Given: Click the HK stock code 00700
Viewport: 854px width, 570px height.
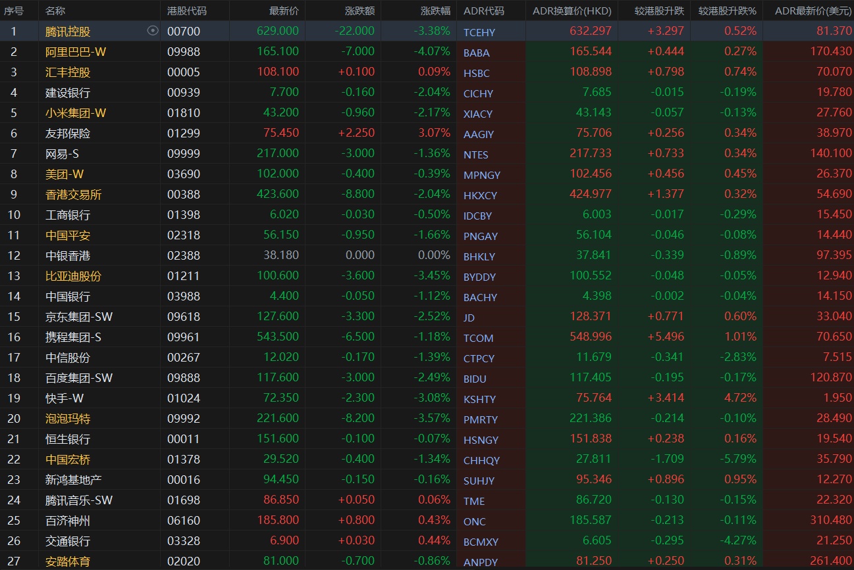Looking at the screenshot, I should tap(184, 31).
